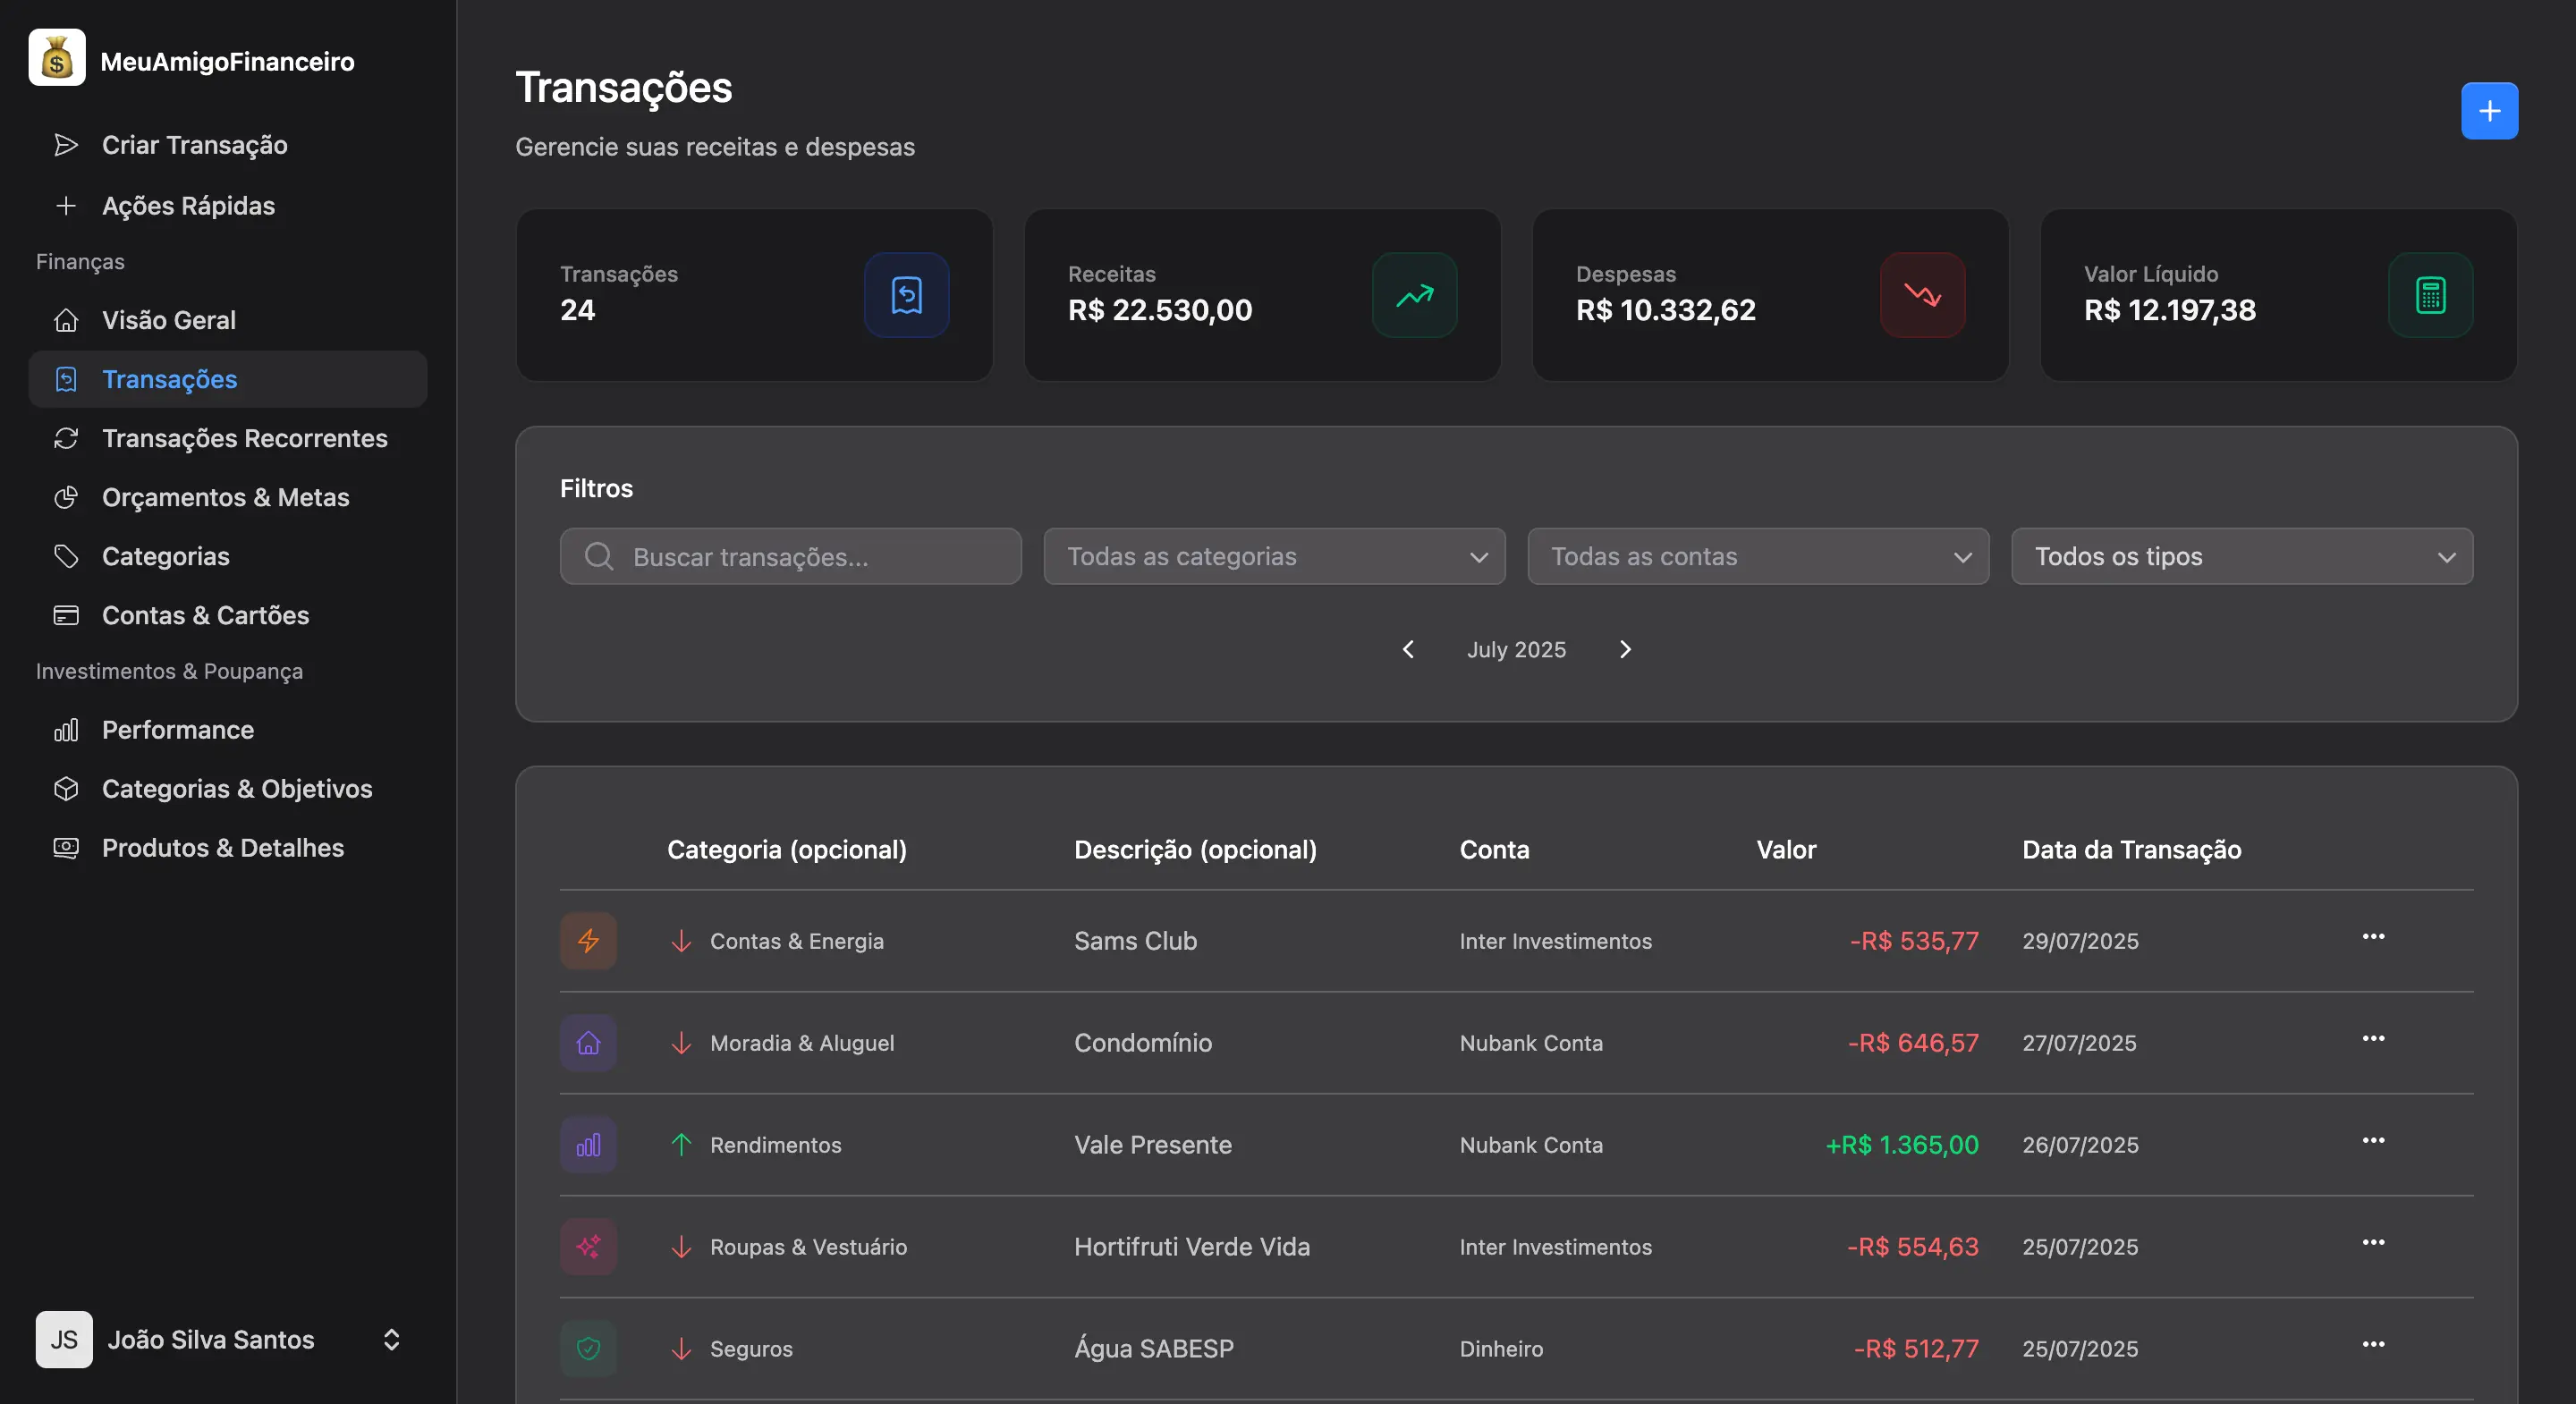This screenshot has width=2576, height=1404.
Task: Open Ações Rápidas via the plus icon
Action: [x=66, y=206]
